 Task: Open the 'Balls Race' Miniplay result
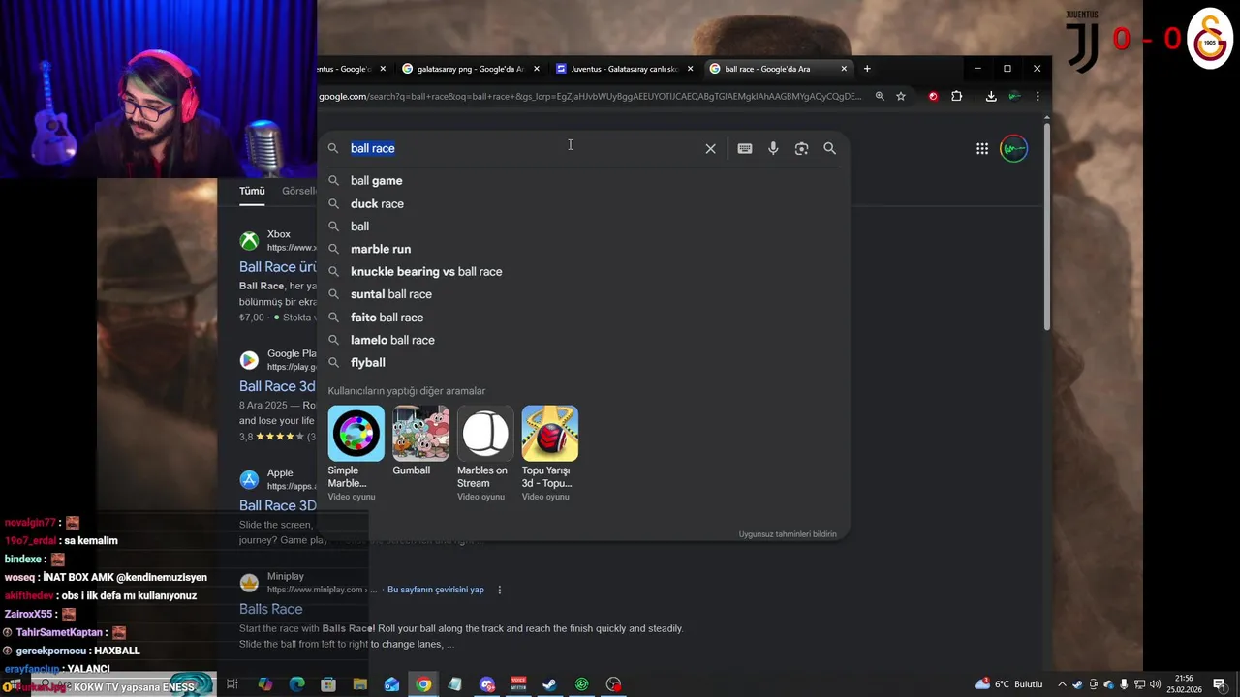pos(271,609)
